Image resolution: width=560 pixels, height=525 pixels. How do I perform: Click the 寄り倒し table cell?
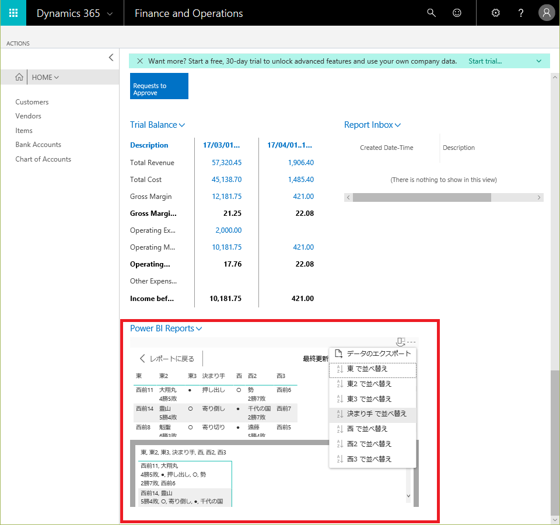tap(213, 408)
